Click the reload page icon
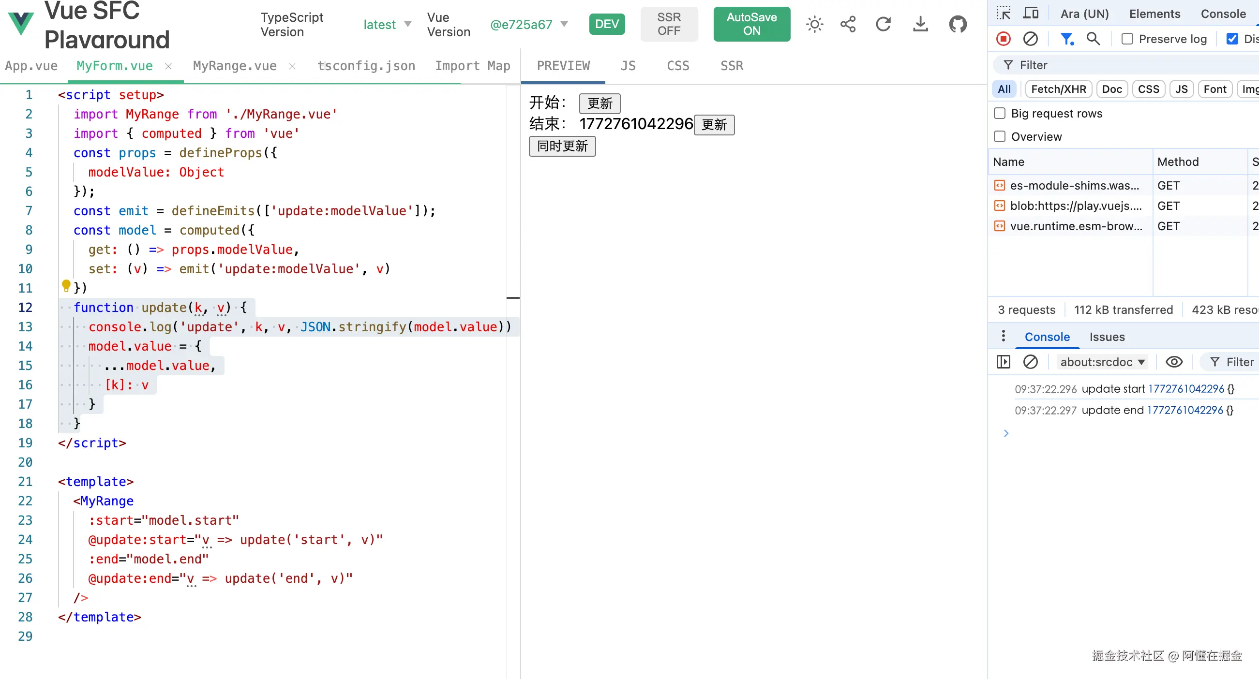 883,24
